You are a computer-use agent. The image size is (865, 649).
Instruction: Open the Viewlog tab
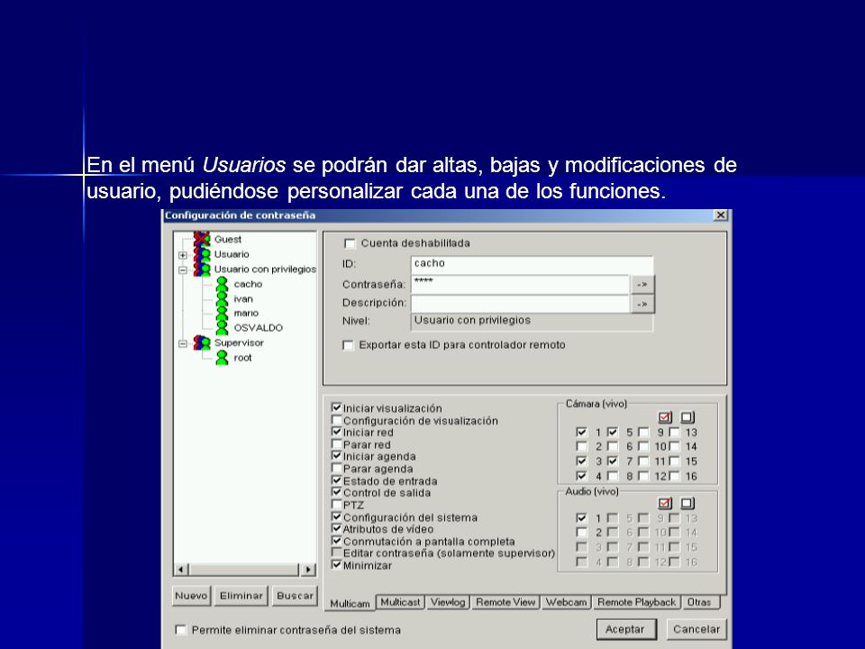click(x=448, y=602)
